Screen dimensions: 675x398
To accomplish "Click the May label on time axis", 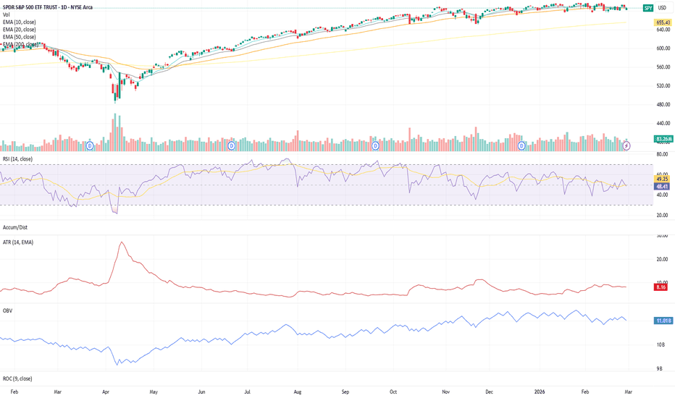I will coord(154,392).
